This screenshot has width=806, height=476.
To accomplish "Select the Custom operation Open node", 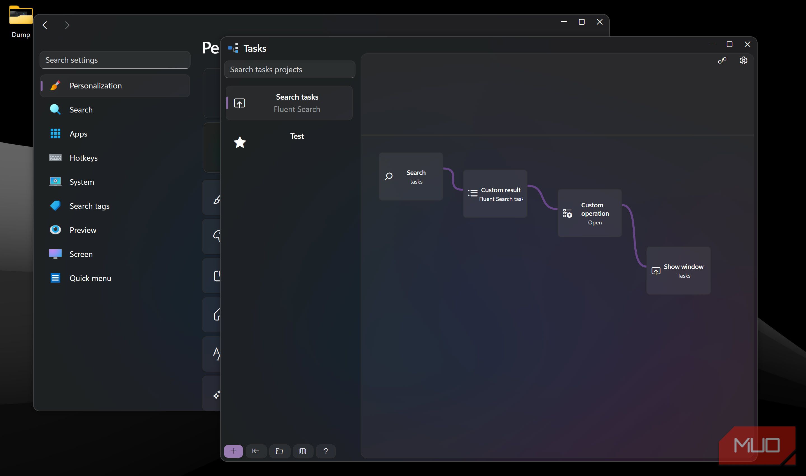I will (x=590, y=213).
